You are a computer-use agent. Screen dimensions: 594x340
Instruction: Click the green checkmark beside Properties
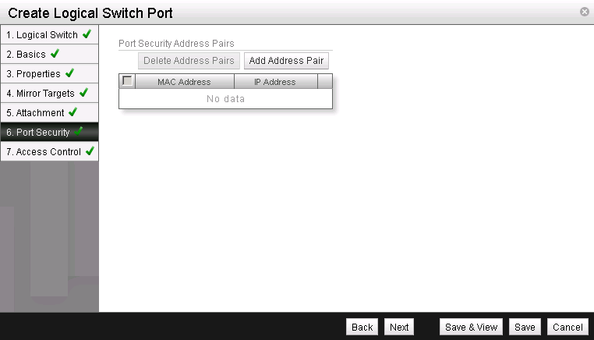pos(69,73)
